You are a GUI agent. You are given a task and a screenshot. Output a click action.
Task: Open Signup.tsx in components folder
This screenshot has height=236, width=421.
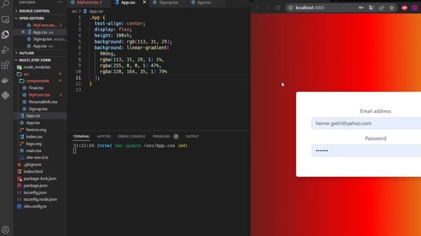[x=38, y=109]
